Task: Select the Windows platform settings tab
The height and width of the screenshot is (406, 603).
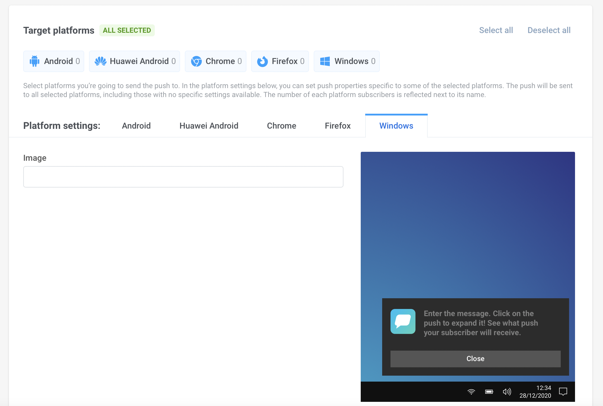Action: click(396, 126)
